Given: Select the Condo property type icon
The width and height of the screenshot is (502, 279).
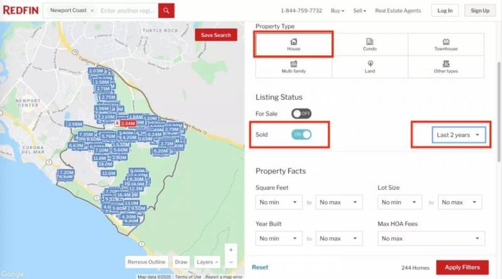Looking at the screenshot, I should [370, 41].
